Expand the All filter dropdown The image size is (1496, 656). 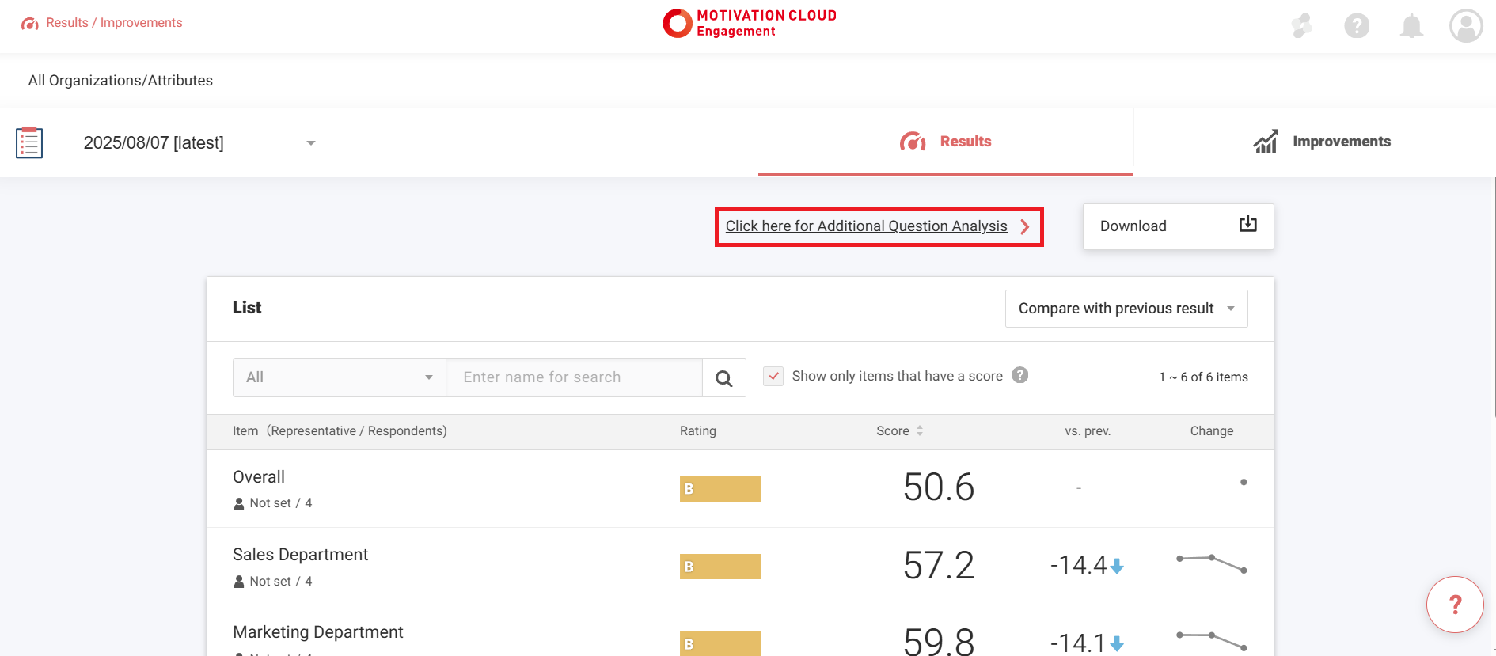(339, 377)
